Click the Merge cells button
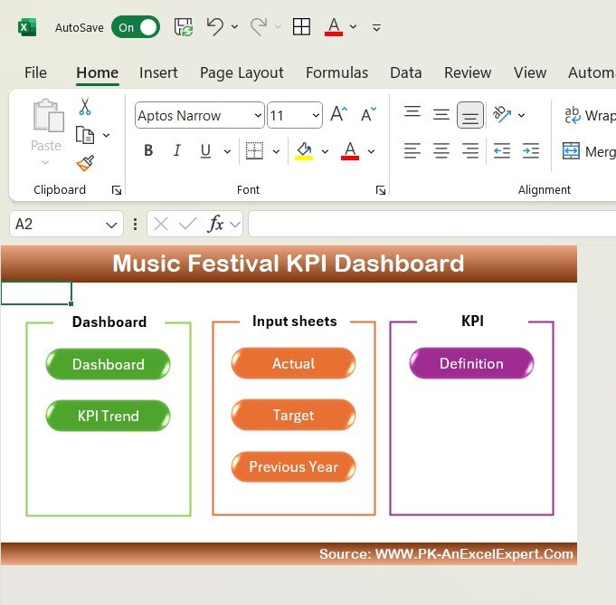Image resolution: width=616 pixels, height=605 pixels. coord(589,151)
